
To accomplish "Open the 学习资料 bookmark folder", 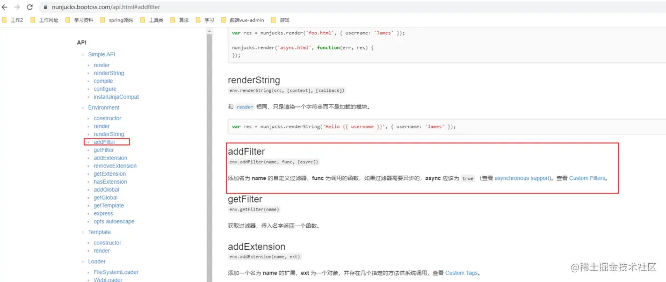I will click(x=78, y=20).
